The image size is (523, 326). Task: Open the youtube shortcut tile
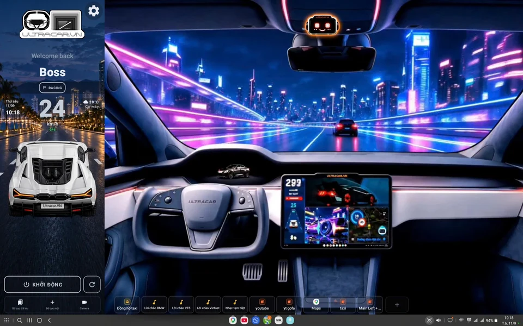(262, 304)
